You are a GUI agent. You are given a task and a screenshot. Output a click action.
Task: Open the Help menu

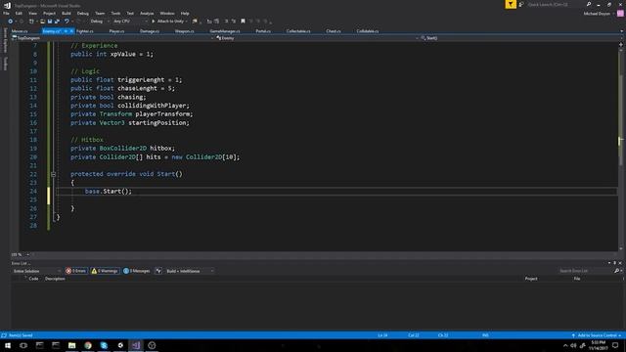click(185, 13)
